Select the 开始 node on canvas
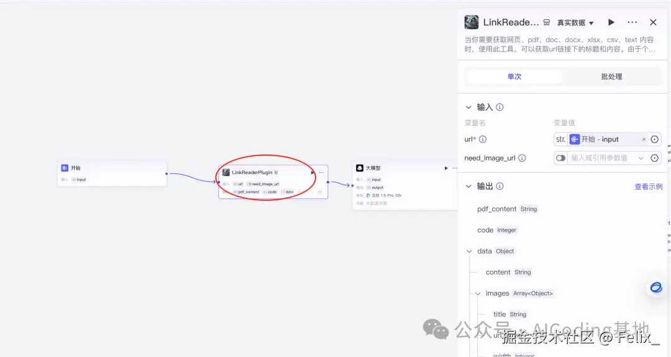 point(112,174)
